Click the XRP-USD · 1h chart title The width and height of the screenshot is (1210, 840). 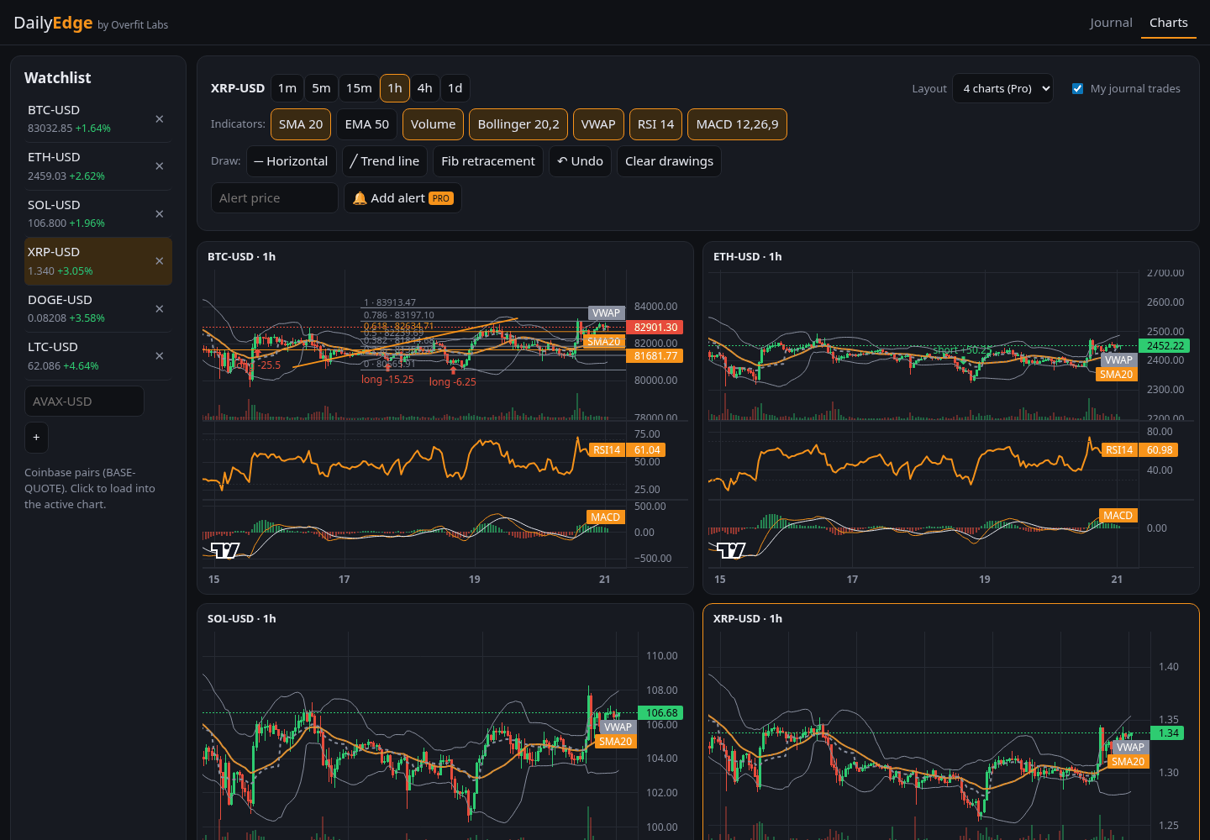748,619
